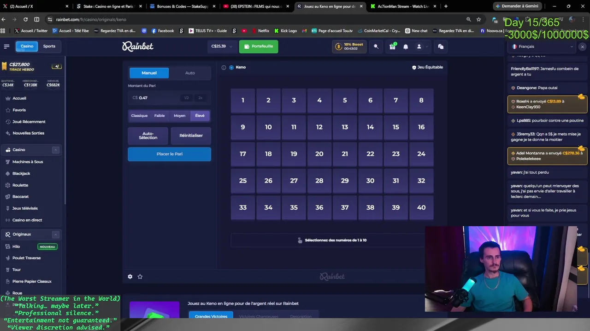Viewport: 590px width, 331px height.
Task: Switch to the Accueil / X tab
Action: pyautogui.click(x=35, y=6)
